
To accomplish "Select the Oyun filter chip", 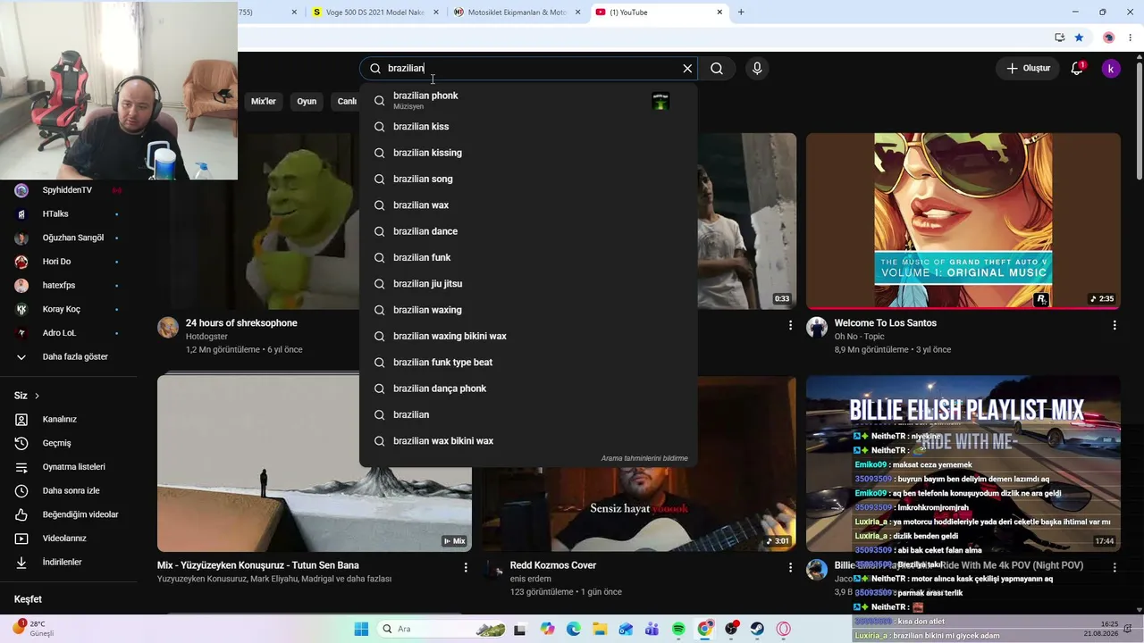I will [307, 102].
